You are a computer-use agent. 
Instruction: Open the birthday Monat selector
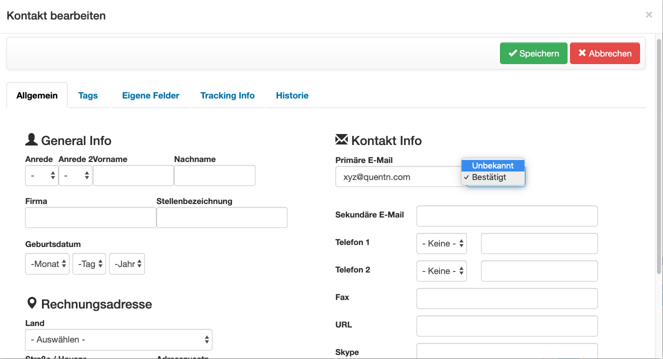47,264
